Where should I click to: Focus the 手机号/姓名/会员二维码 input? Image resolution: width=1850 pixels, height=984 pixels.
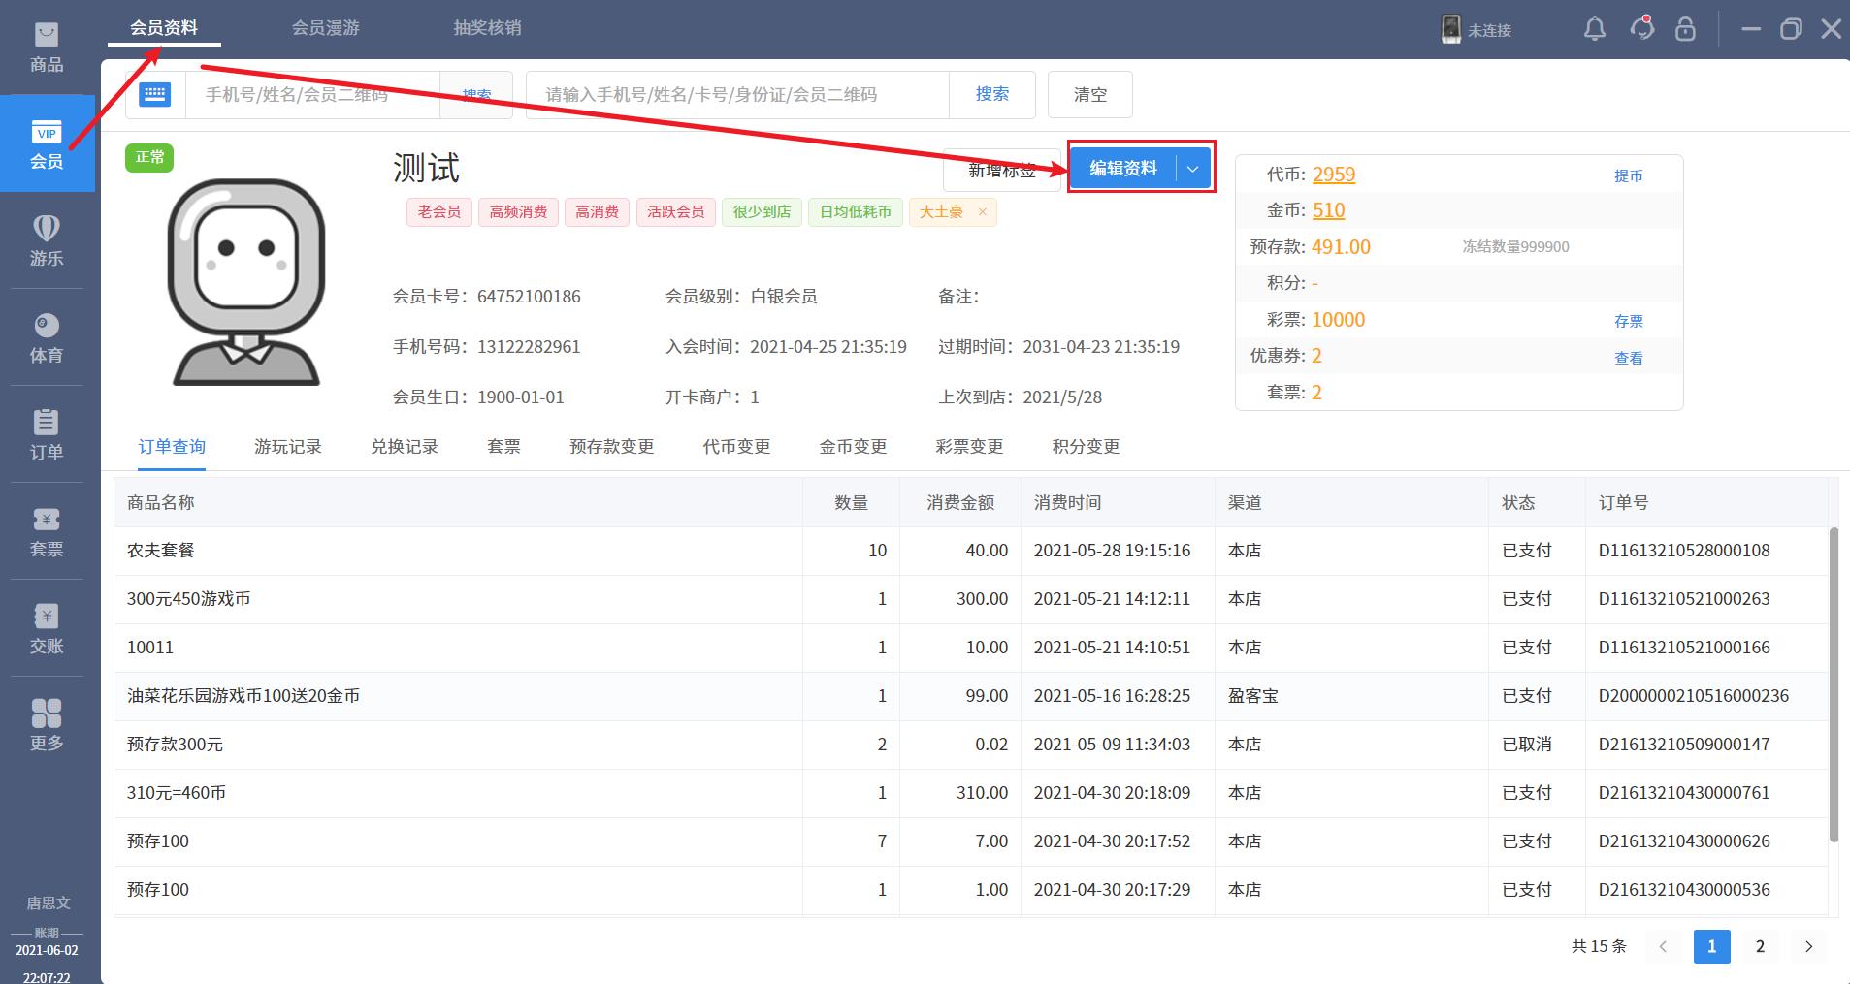tap(312, 94)
